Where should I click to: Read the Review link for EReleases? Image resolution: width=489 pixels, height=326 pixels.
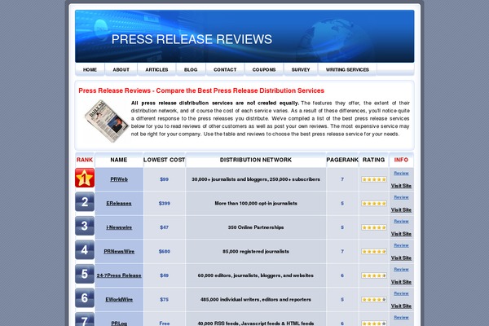pyautogui.click(x=401, y=197)
